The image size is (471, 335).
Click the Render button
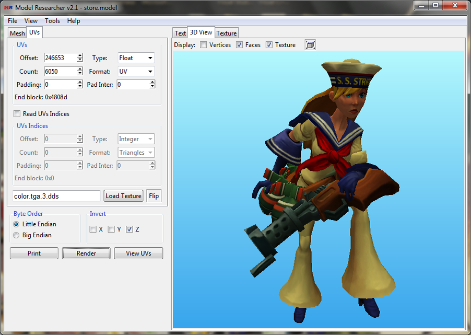[86, 253]
